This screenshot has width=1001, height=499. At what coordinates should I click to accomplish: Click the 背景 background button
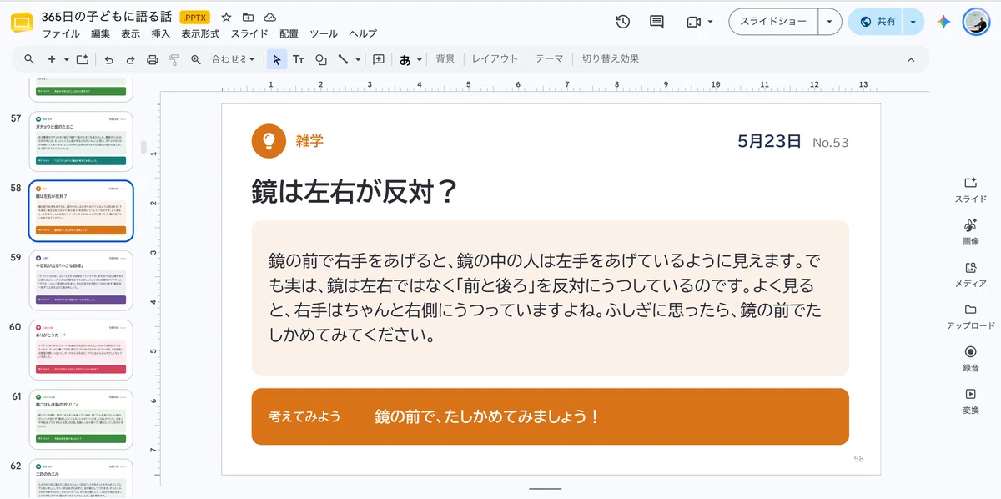pos(445,59)
